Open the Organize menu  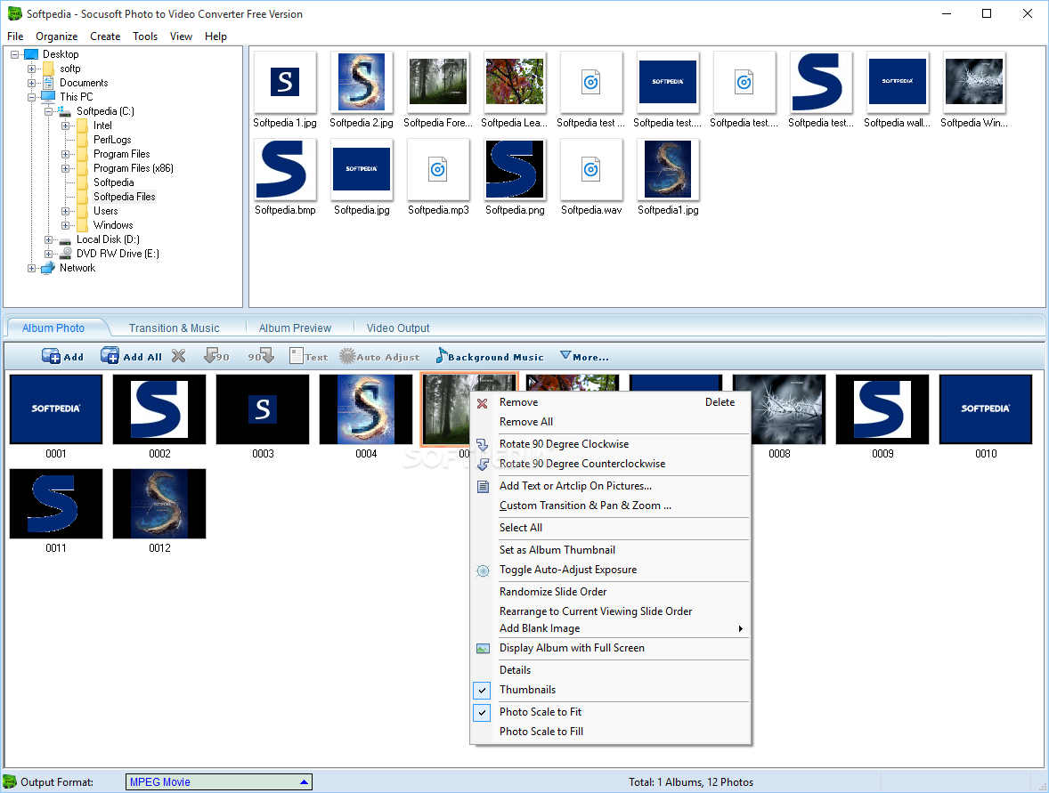[x=57, y=36]
